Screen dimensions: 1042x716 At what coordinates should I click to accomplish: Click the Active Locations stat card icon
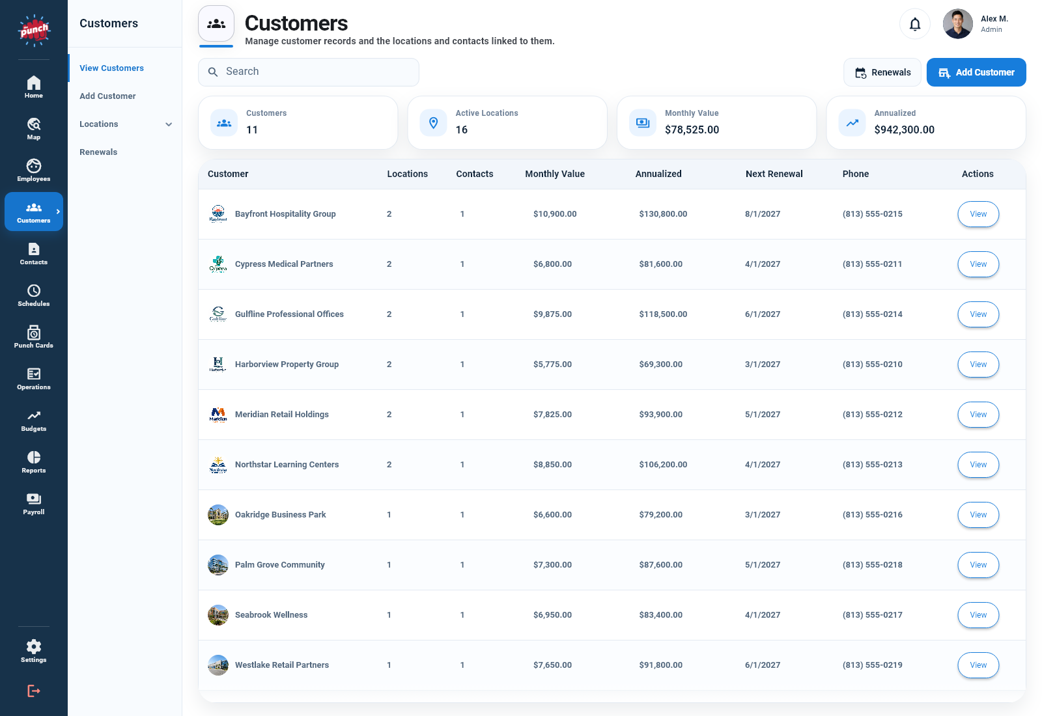point(434,123)
